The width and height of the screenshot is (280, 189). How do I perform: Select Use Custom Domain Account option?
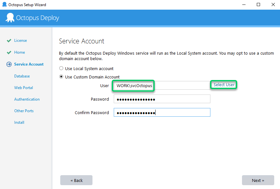point(61,77)
